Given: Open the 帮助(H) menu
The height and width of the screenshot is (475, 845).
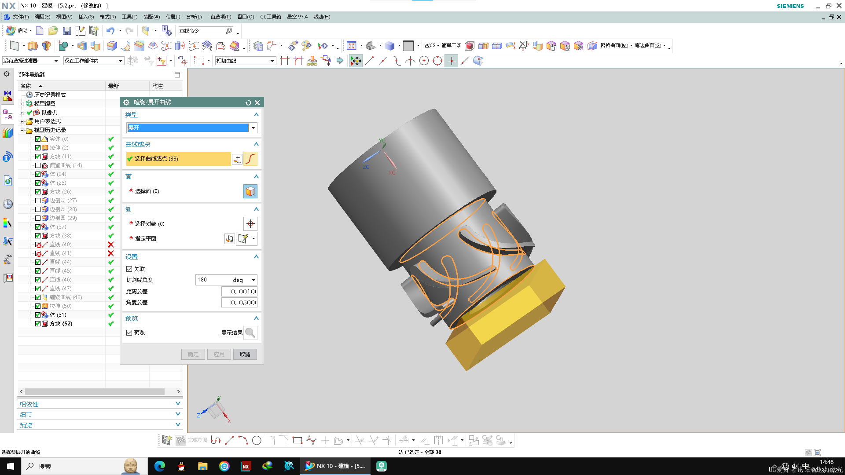Looking at the screenshot, I should tap(322, 17).
